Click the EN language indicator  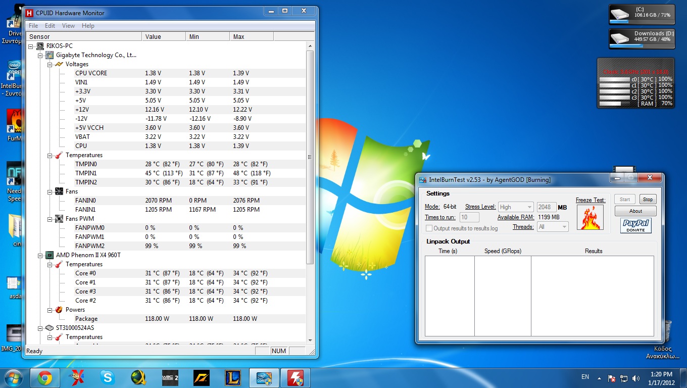[585, 377]
